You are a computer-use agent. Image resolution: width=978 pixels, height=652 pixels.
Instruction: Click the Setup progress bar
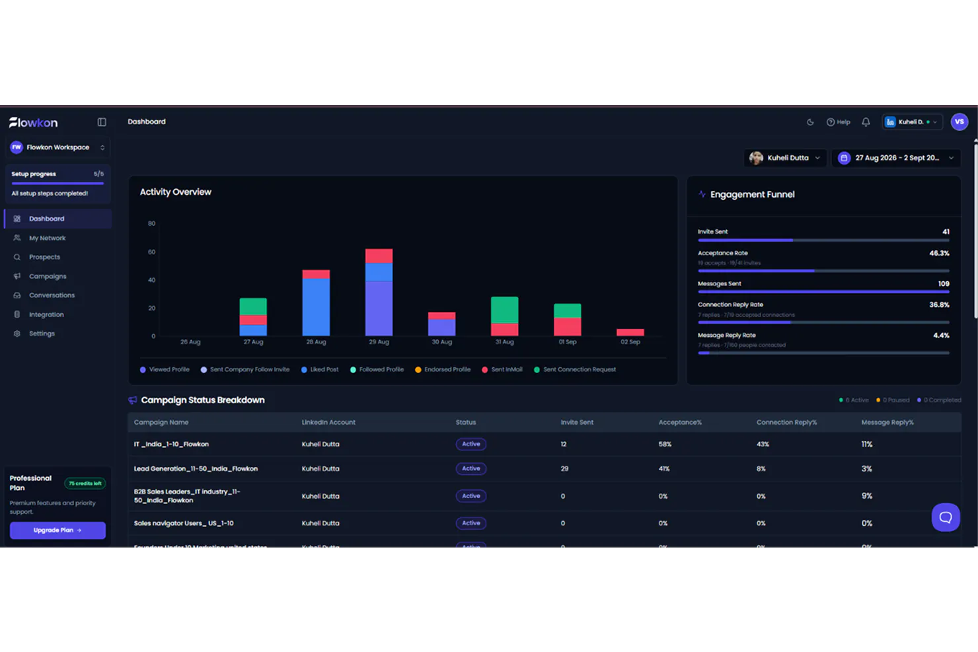[x=57, y=183]
